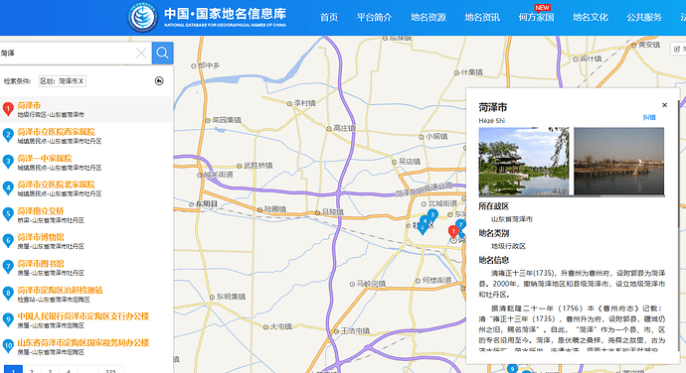Open the 菏泽市立医院北家属院 result link
Viewport: 686px width, 373px height.
point(56,185)
